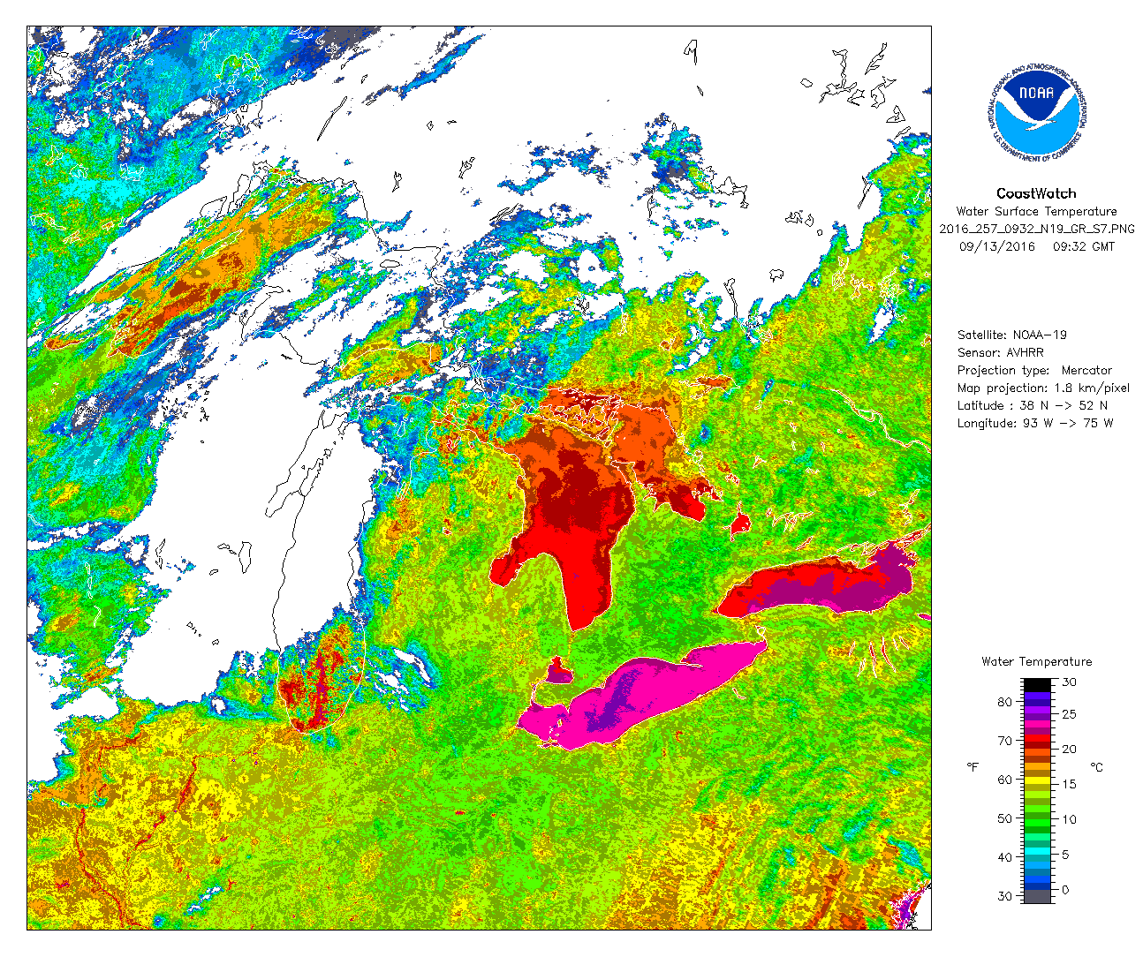The width and height of the screenshot is (1143, 957).
Task: Click the °C unit label
Action: [x=1097, y=767]
